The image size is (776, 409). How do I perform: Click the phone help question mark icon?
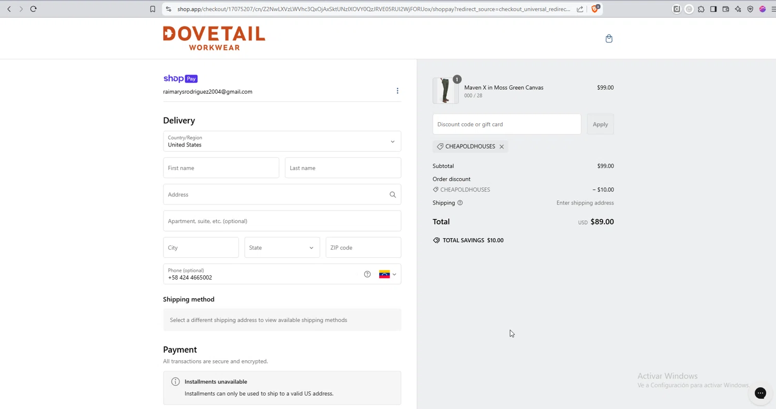[367, 274]
